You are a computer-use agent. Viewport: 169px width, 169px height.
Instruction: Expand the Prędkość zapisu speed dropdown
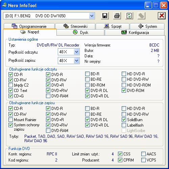click(x=76, y=61)
